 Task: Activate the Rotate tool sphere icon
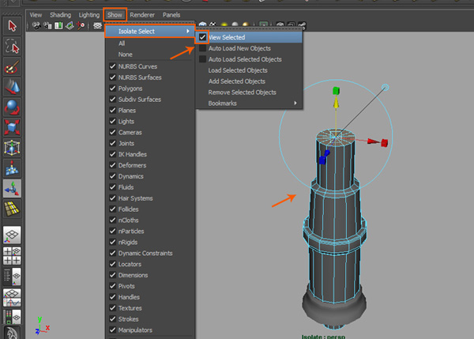tap(13, 107)
